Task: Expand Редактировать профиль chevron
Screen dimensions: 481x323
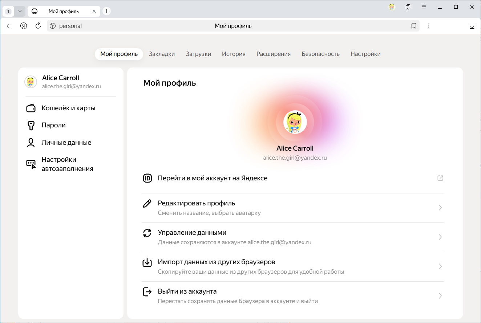Action: (440, 208)
